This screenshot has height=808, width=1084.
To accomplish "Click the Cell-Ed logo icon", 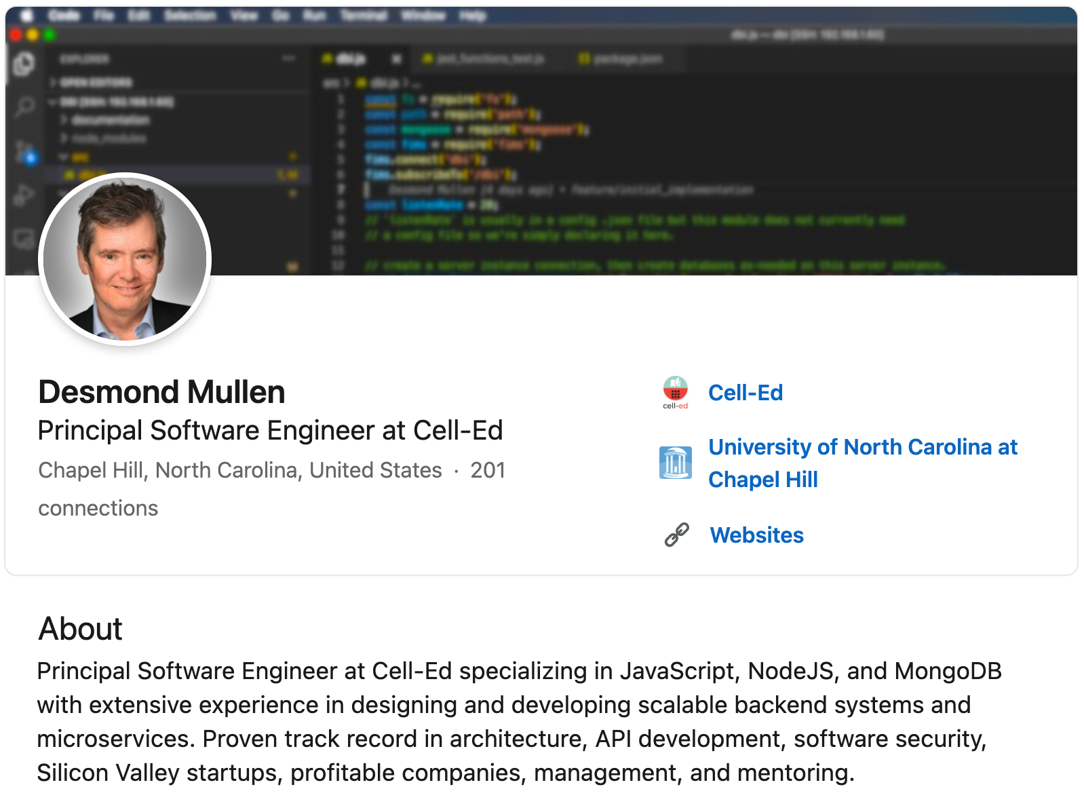I will coord(675,393).
